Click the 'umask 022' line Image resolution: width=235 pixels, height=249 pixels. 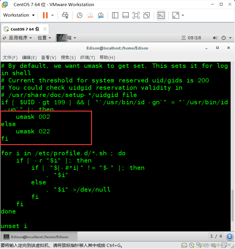click(33, 131)
